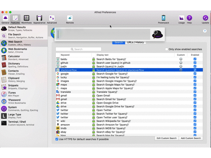
Task: Disable the google search checkbox
Action: [195, 73]
